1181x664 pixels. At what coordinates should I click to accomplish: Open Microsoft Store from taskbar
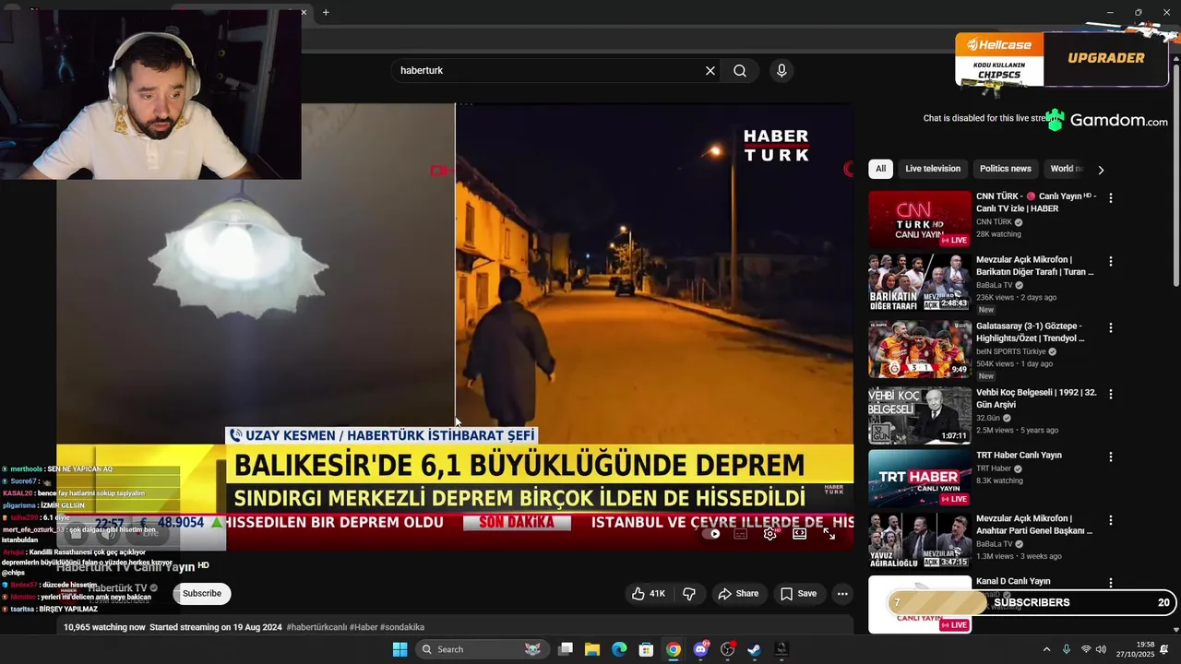click(x=647, y=649)
